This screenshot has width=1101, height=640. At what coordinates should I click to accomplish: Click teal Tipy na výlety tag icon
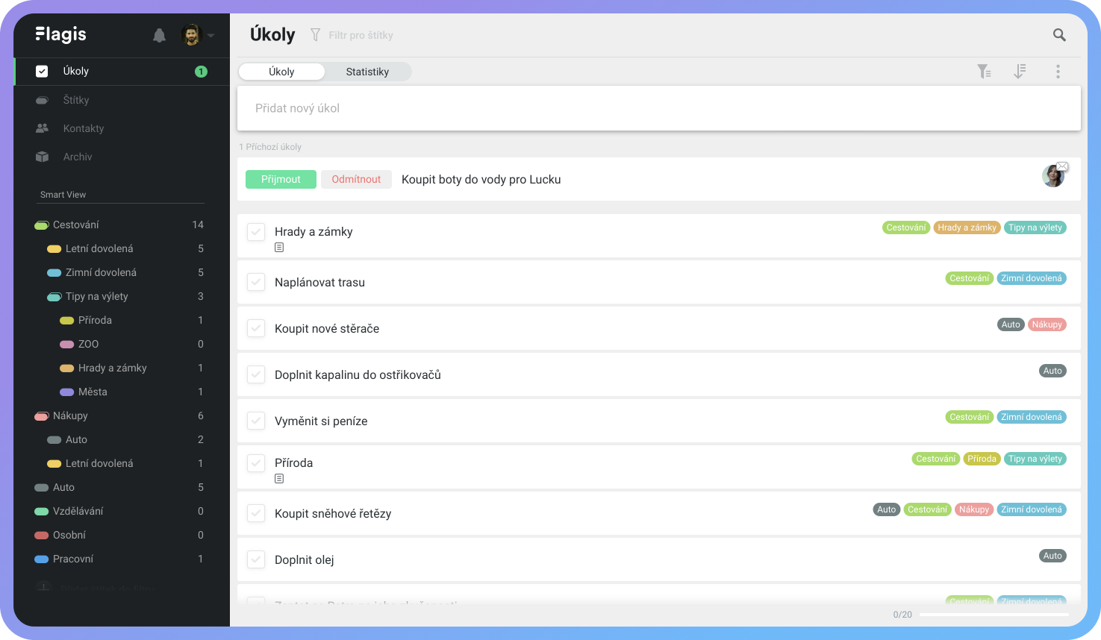click(54, 296)
